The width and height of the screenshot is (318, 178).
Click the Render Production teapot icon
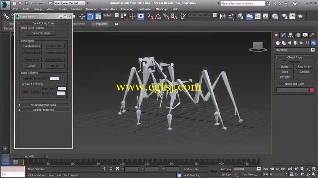coord(301,16)
